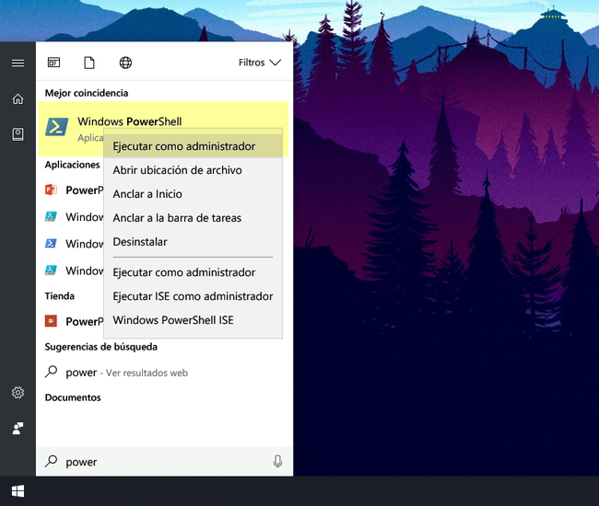The width and height of the screenshot is (599, 506).
Task: Select highlighted Ejecutar como administrador option
Action: 183,146
